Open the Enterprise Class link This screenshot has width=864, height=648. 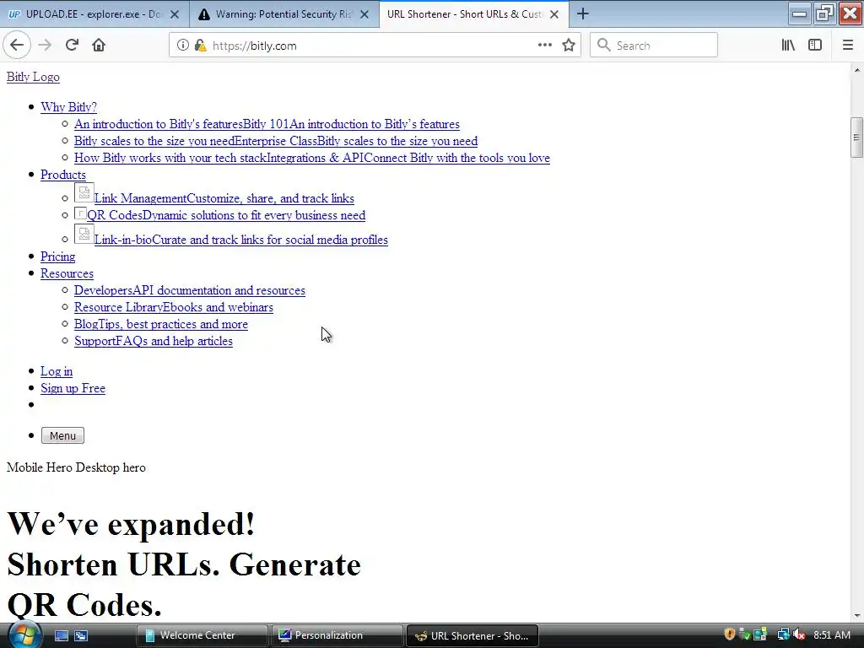[x=276, y=141]
